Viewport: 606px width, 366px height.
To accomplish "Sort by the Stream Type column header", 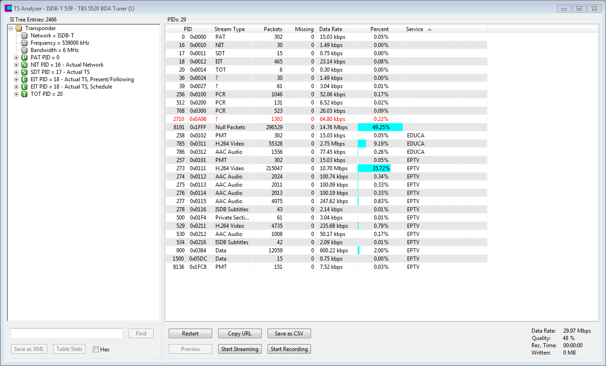I will click(x=231, y=29).
